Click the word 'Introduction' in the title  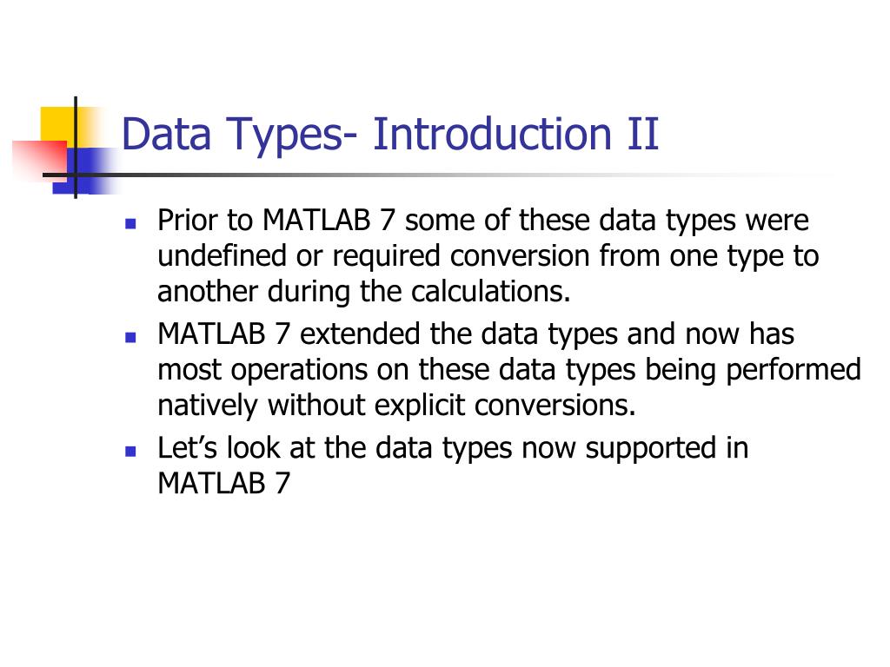492,134
